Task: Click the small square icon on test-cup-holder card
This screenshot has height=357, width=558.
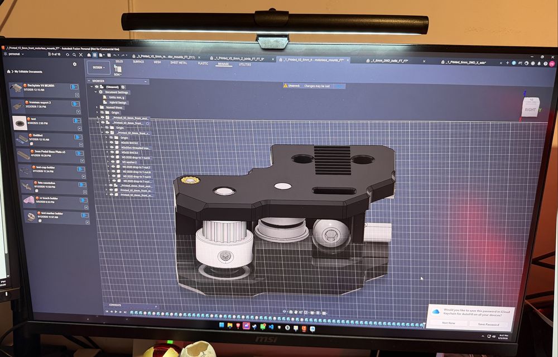Action: pyautogui.click(x=84, y=177)
